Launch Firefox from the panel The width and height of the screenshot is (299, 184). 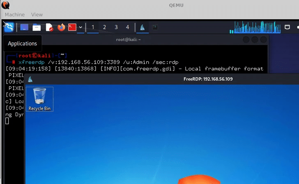pos(61,27)
